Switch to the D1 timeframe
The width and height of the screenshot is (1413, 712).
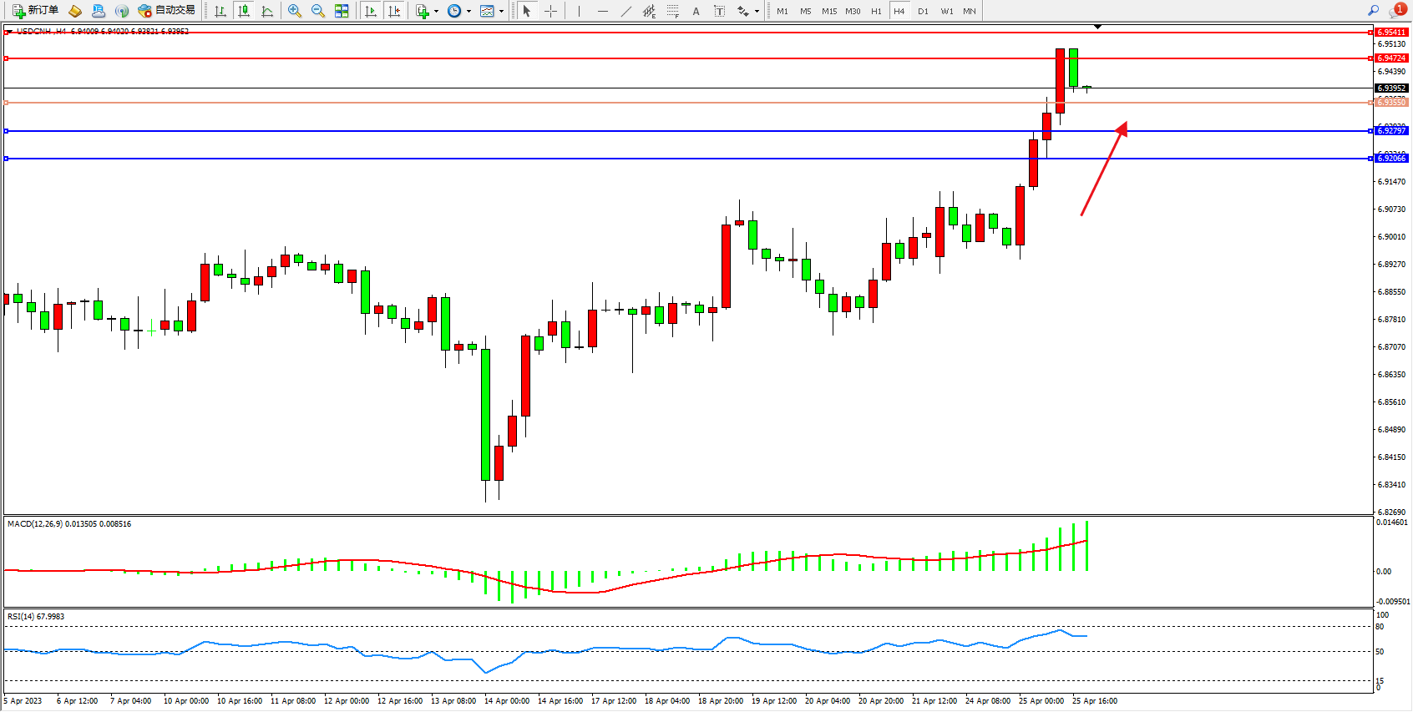click(923, 11)
